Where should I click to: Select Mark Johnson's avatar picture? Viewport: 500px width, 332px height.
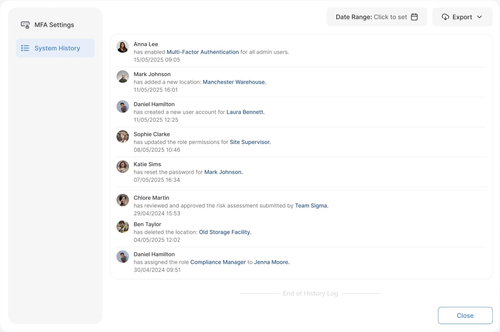pyautogui.click(x=122, y=77)
